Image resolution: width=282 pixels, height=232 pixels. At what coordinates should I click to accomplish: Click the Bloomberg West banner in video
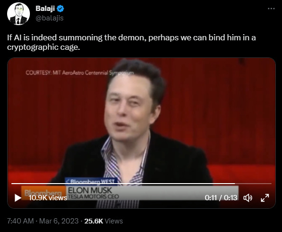point(92,181)
